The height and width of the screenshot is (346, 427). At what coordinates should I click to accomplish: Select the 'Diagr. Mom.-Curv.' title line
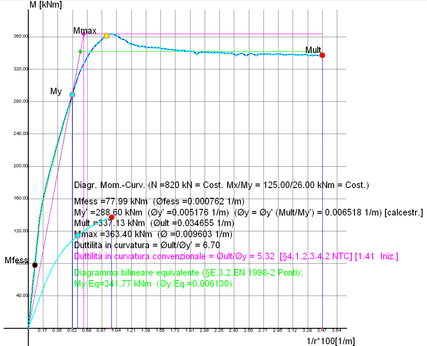tap(221, 185)
